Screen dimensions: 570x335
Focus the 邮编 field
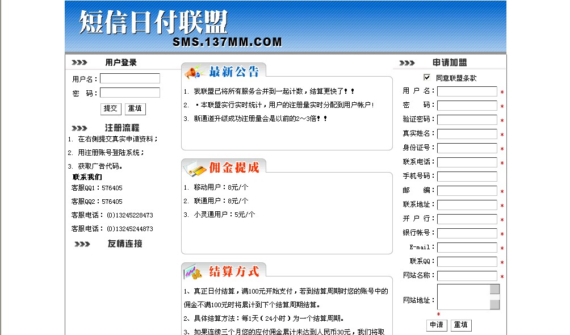tap(467, 191)
